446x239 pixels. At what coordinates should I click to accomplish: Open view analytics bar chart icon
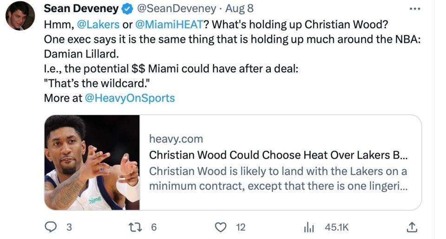(309, 227)
